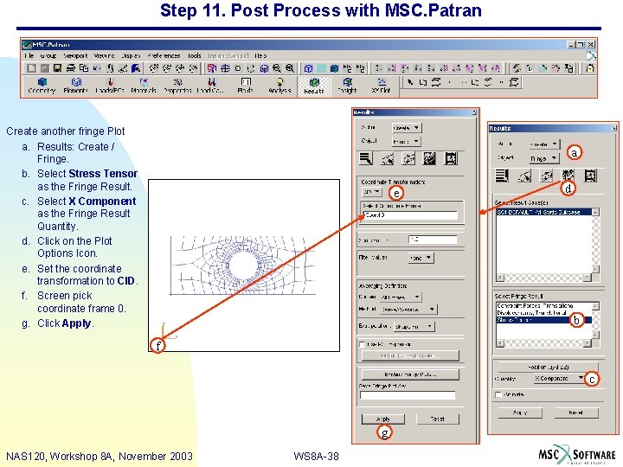Open the Help menu
The image size is (623, 467).
tap(260, 55)
